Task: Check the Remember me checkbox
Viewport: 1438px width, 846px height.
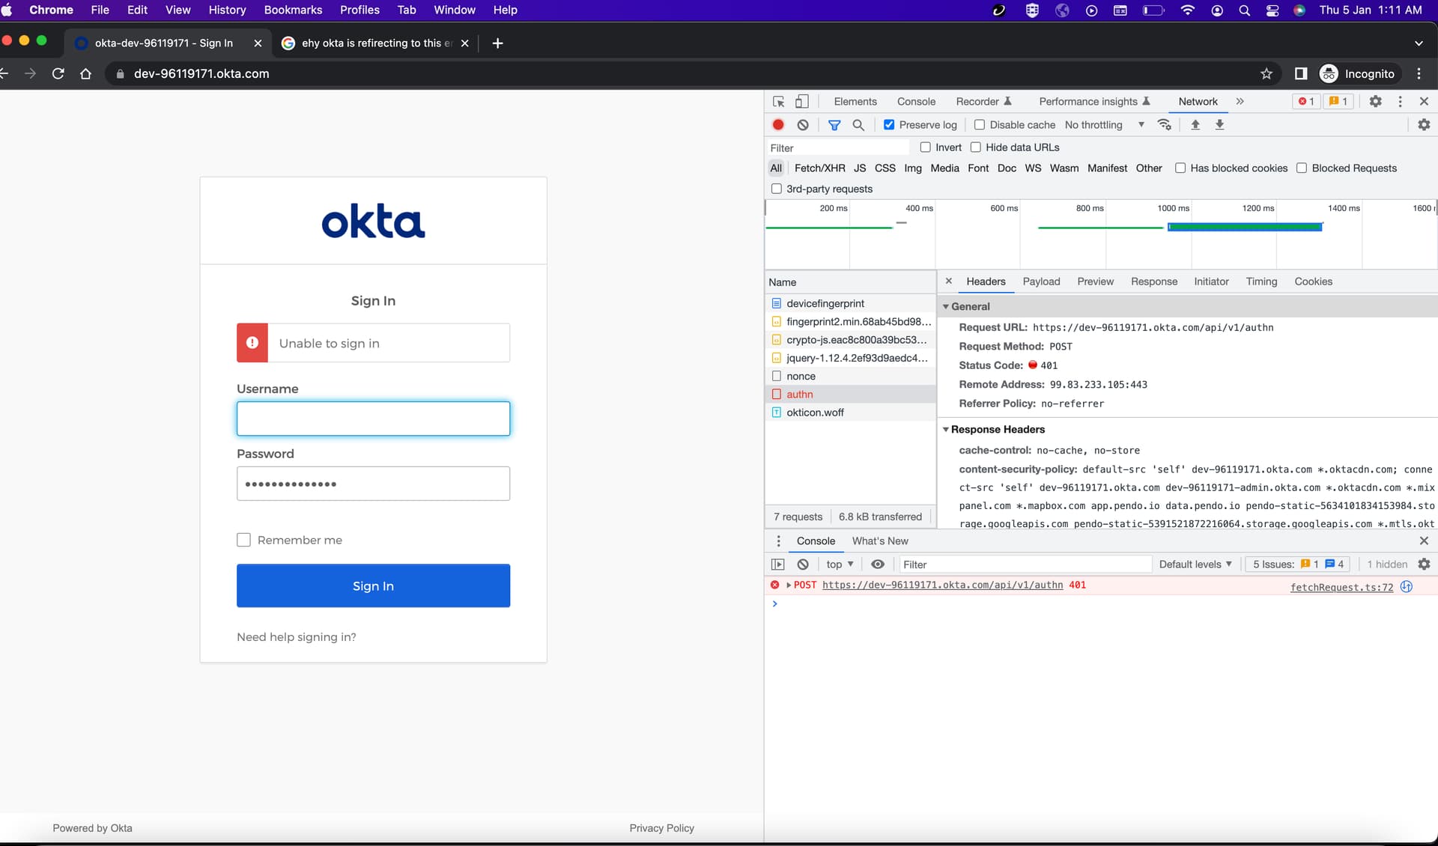Action: coord(243,540)
